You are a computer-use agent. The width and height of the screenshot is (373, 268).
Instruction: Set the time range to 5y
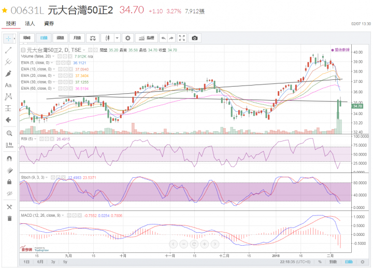click(x=65, y=262)
